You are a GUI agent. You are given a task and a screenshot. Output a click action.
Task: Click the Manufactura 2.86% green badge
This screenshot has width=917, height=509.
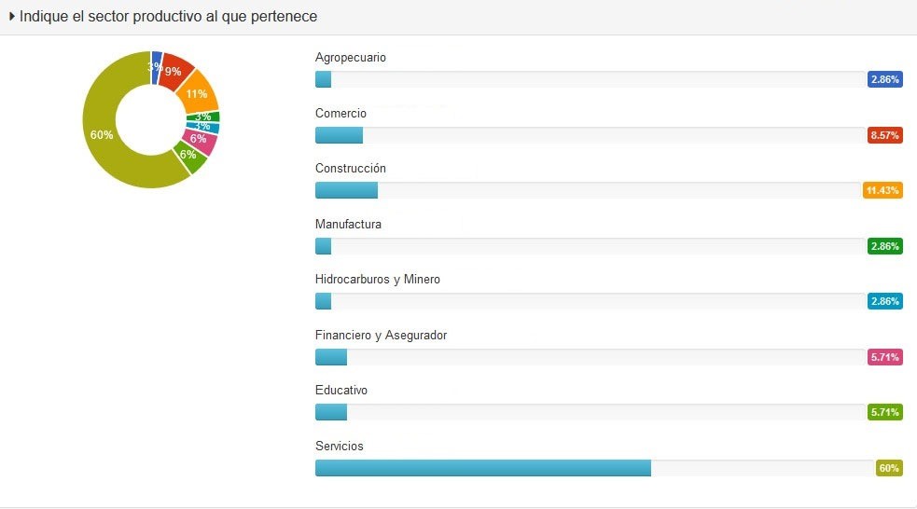coord(884,246)
